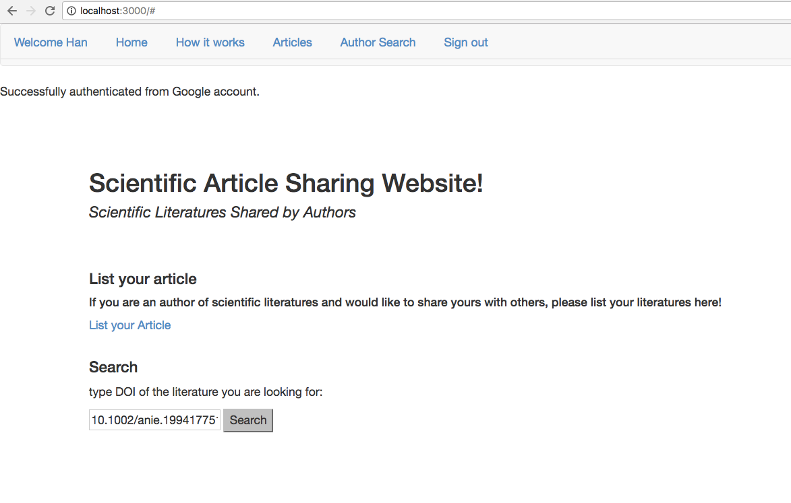The image size is (791, 503).
Task: Click the Scientific Article Sharing Website heading
Action: point(286,183)
